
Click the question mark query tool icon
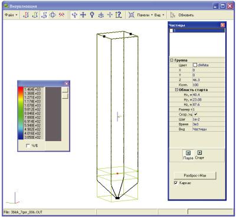point(119,15)
